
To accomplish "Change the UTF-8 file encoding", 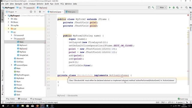I will (x=171, y=102).
